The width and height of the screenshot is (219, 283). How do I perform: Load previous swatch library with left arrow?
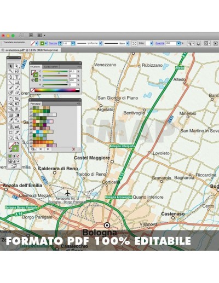click(41, 149)
